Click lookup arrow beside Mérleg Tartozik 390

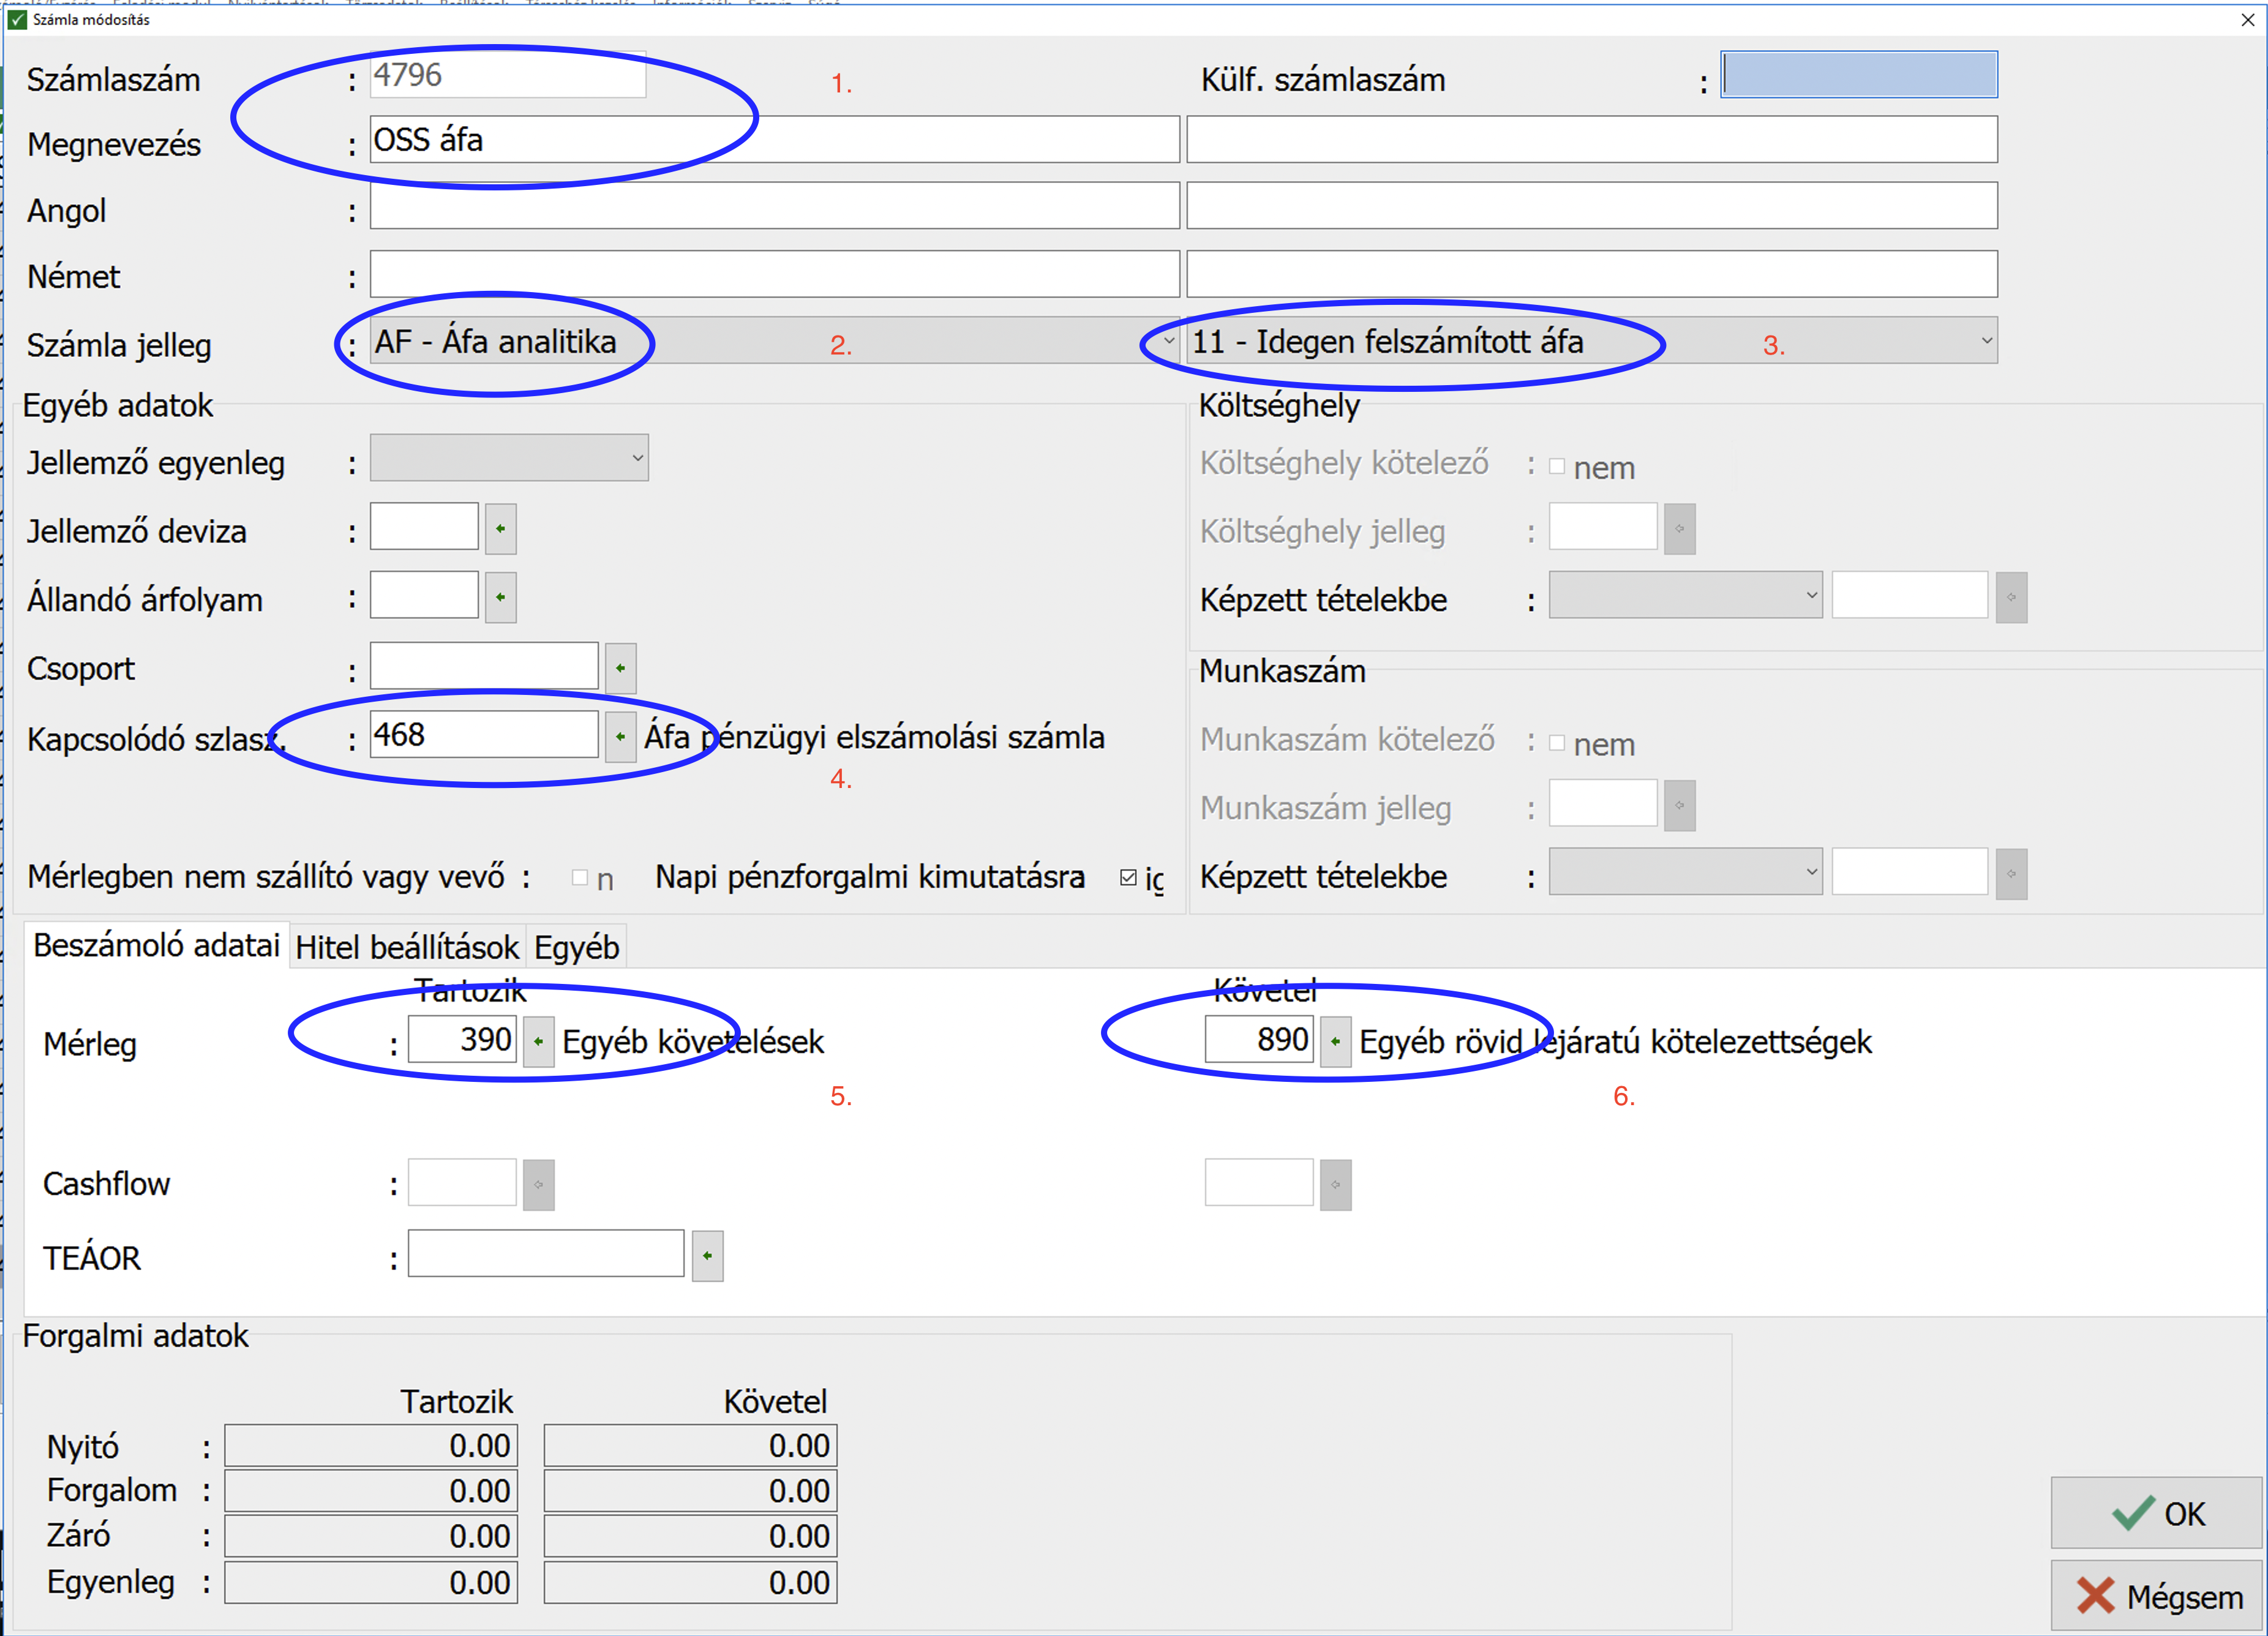[538, 1041]
